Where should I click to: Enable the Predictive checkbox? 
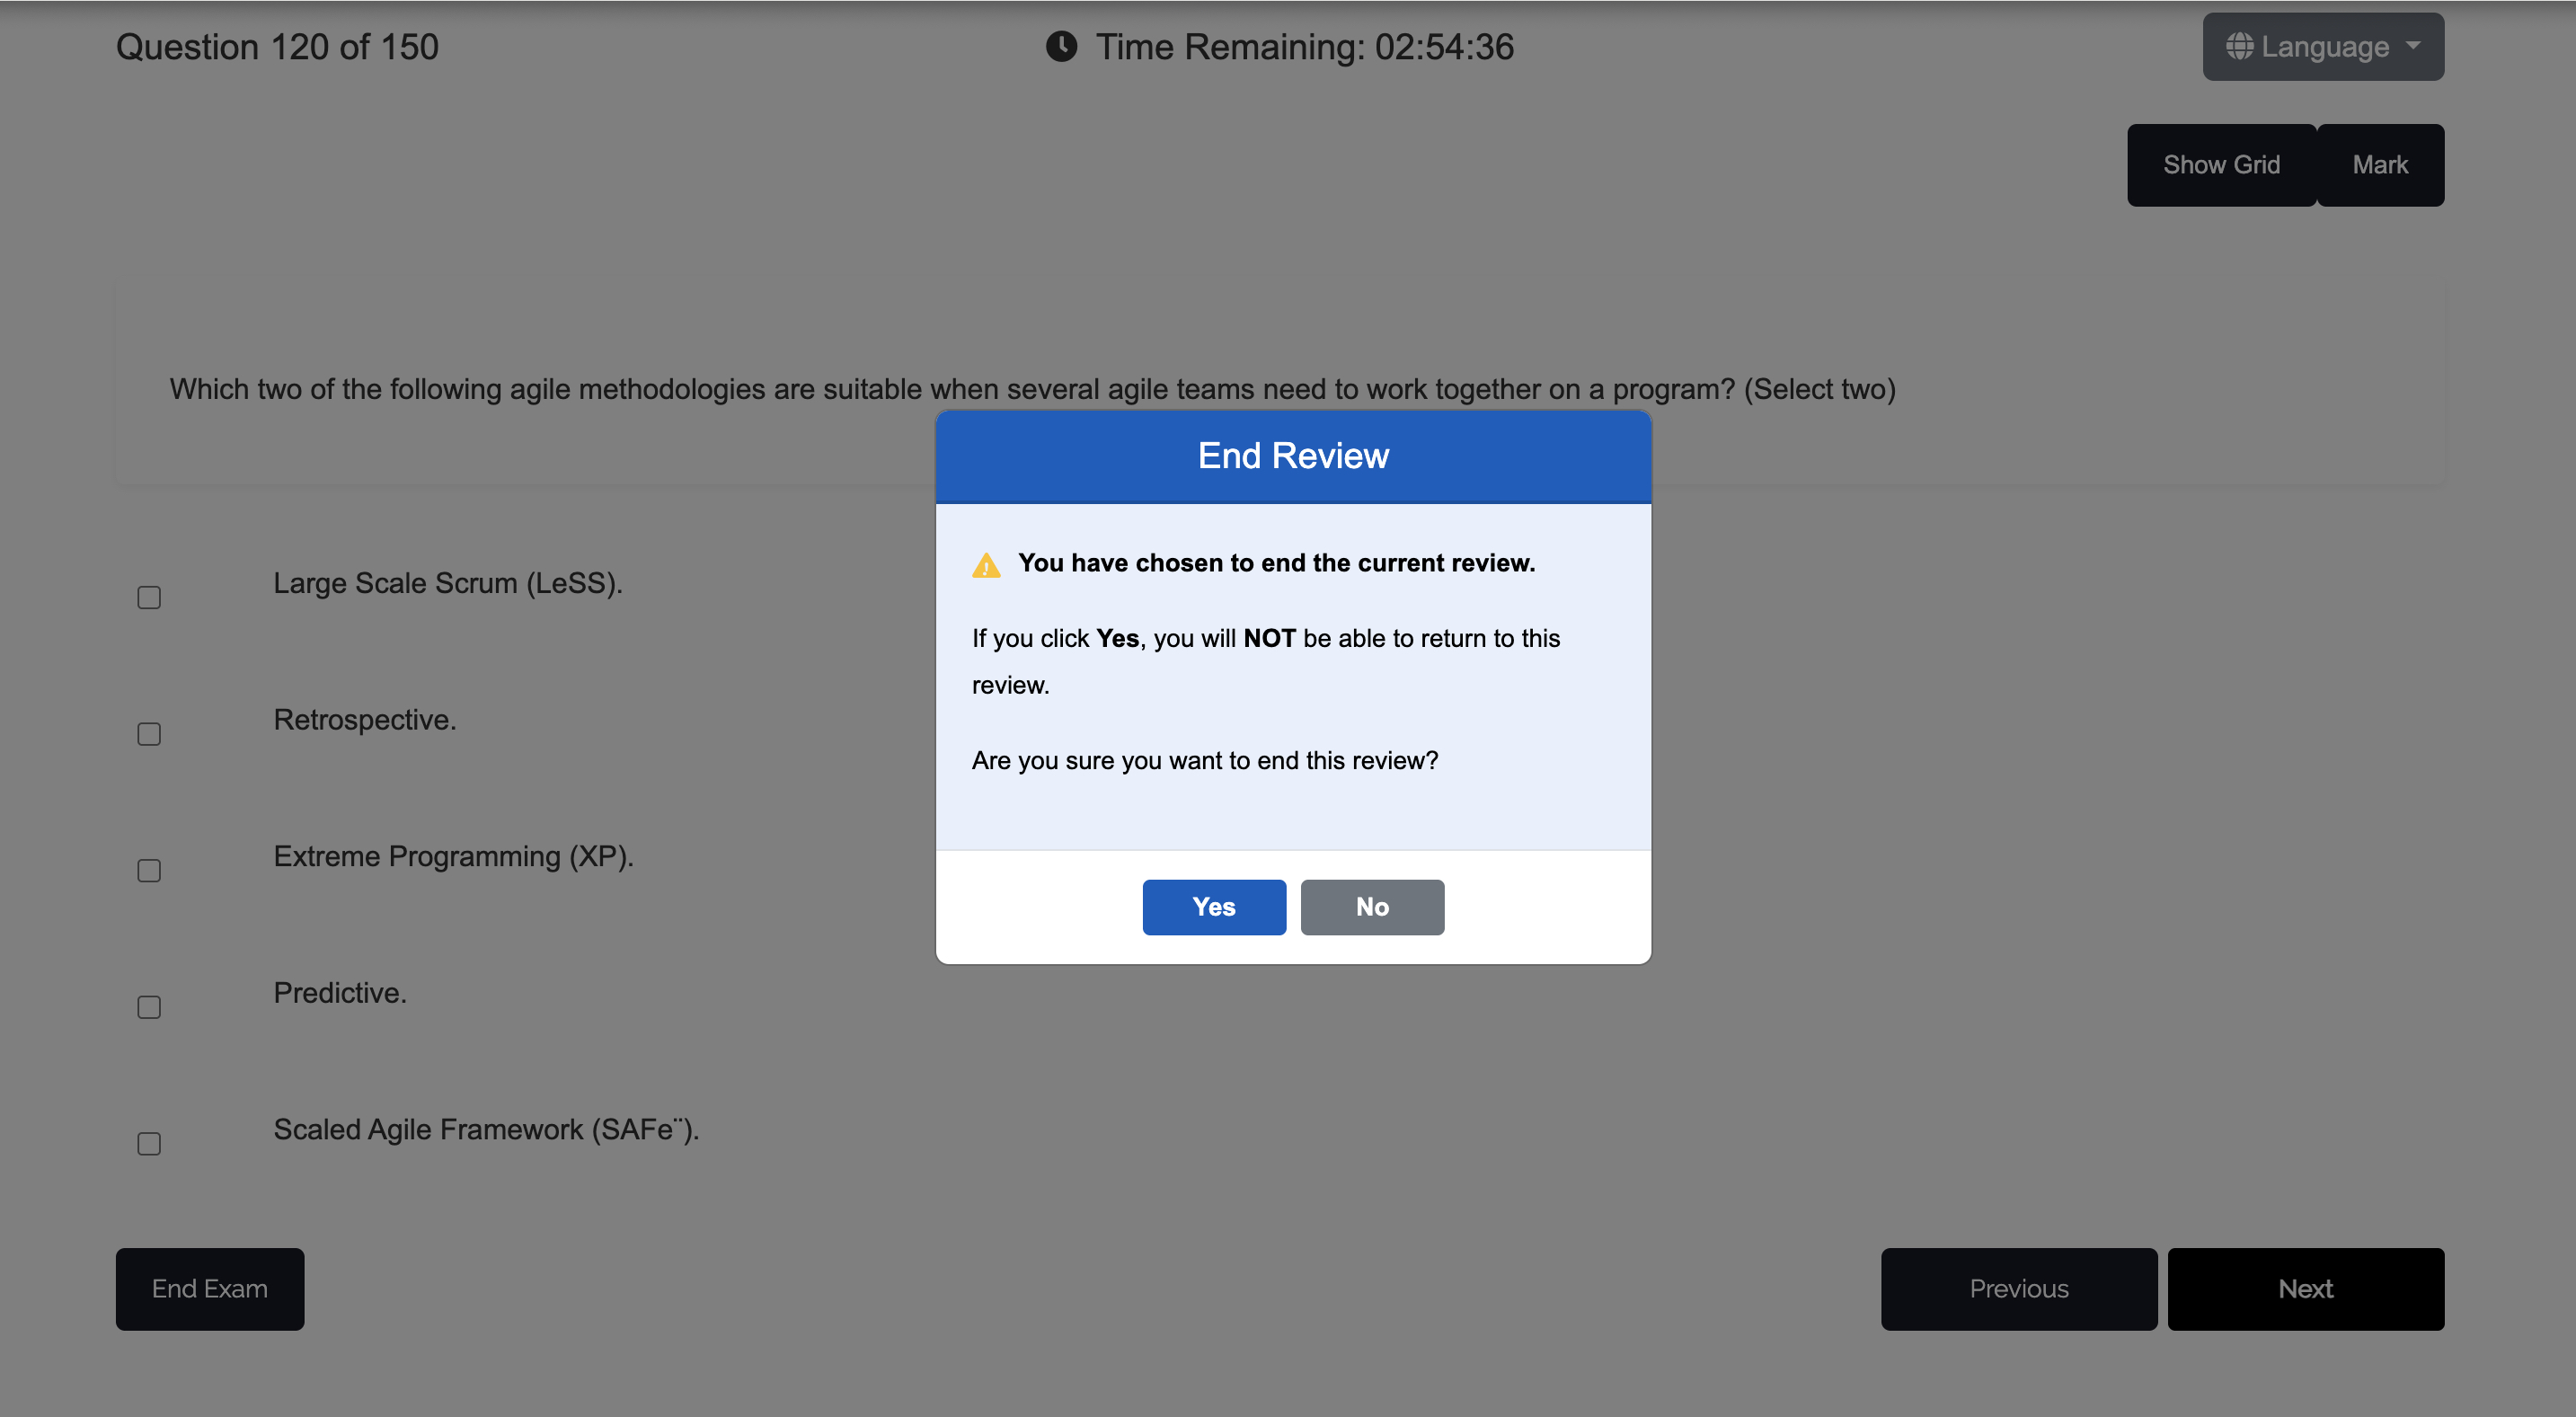pyautogui.click(x=149, y=1007)
